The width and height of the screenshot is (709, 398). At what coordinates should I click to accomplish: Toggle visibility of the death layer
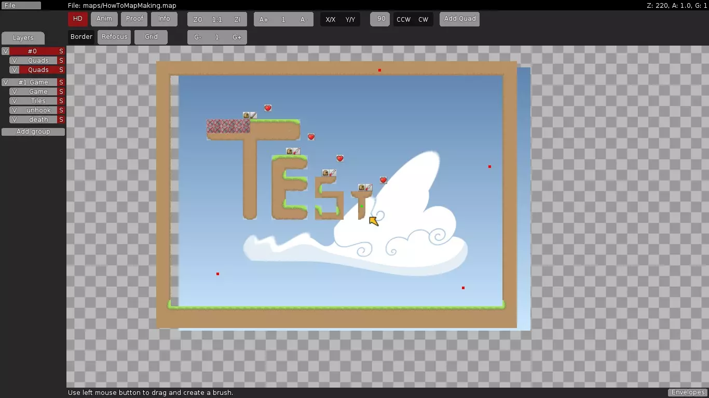pos(14,120)
